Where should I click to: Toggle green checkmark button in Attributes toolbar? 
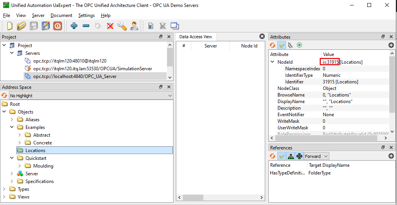pos(281,46)
